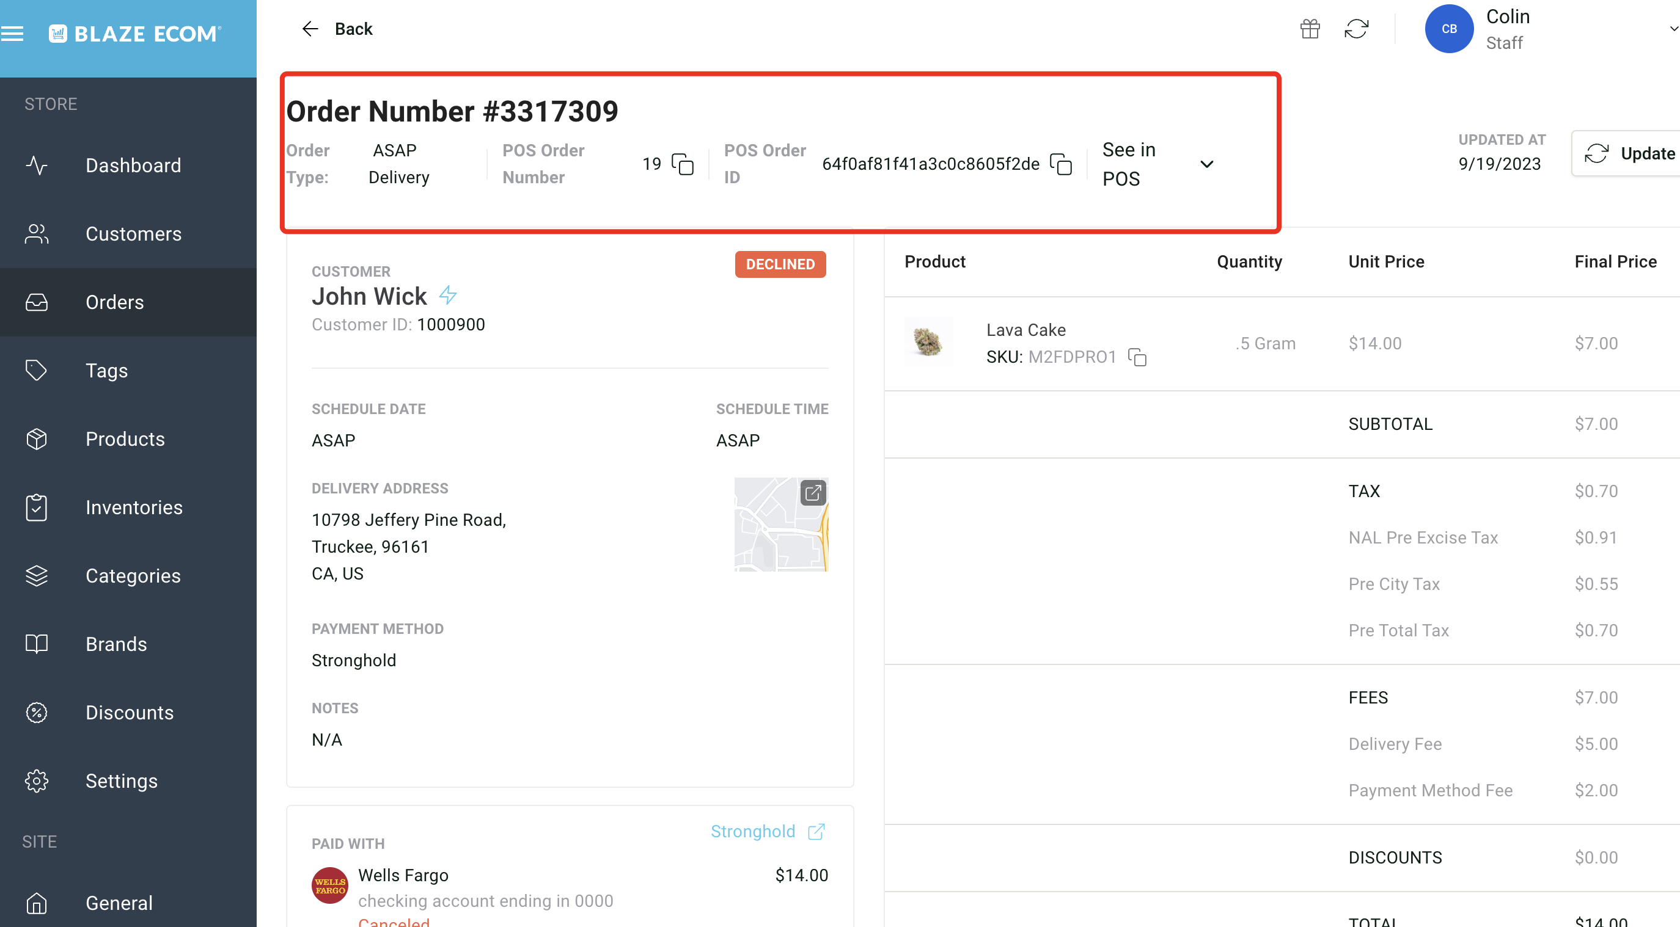Select the Brands icon
The height and width of the screenshot is (927, 1680).
(37, 644)
